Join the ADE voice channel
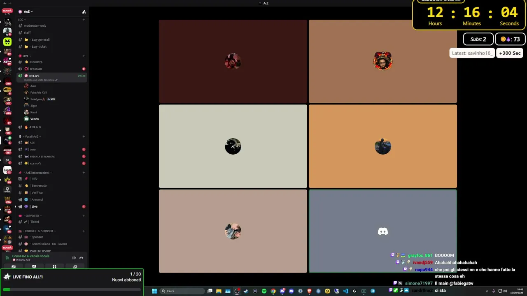The image size is (527, 296). click(x=51, y=143)
